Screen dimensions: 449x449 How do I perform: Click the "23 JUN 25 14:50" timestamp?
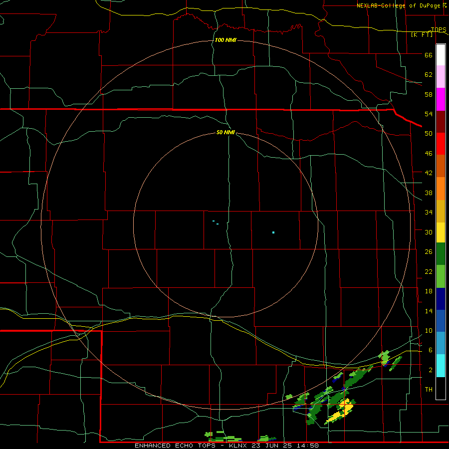(285, 446)
